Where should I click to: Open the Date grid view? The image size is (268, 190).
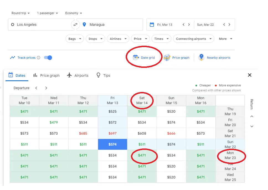click(x=144, y=58)
